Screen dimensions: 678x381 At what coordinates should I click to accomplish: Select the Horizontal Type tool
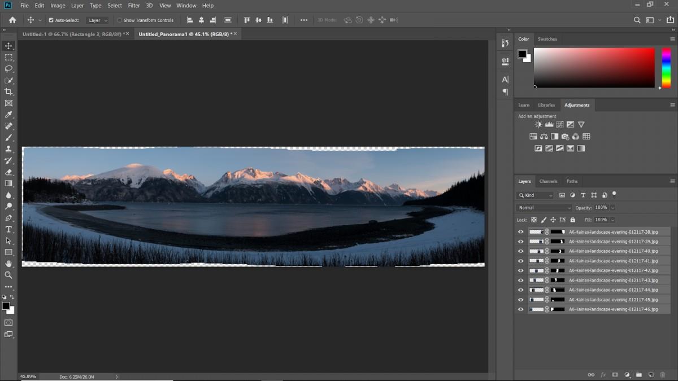pyautogui.click(x=8, y=229)
